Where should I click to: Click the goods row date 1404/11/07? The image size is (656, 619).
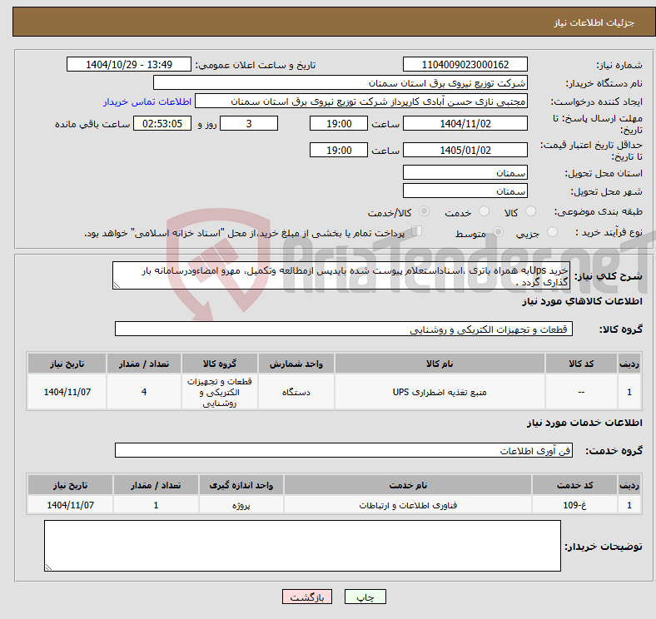(x=67, y=392)
